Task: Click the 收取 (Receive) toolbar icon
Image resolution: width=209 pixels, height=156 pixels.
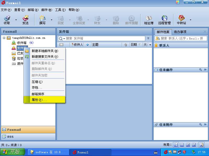Action: click(x=7, y=20)
